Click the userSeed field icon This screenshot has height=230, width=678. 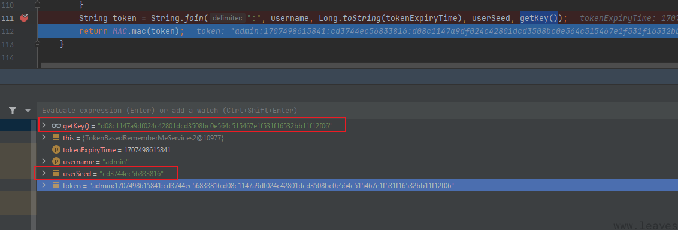[56, 173]
